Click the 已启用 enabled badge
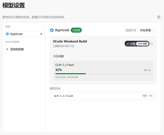This screenshot has width=164, height=135. coord(76,30)
